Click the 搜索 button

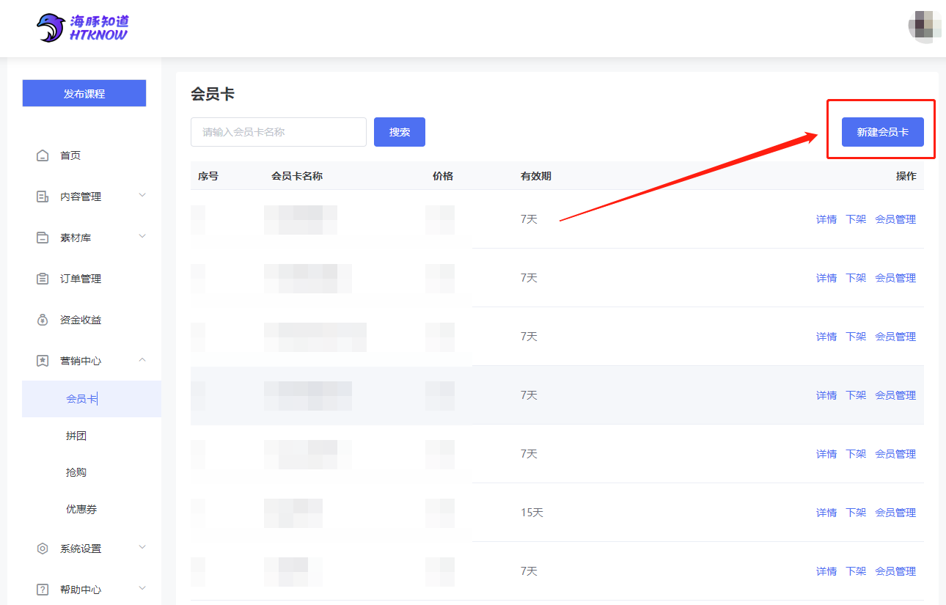tap(399, 132)
